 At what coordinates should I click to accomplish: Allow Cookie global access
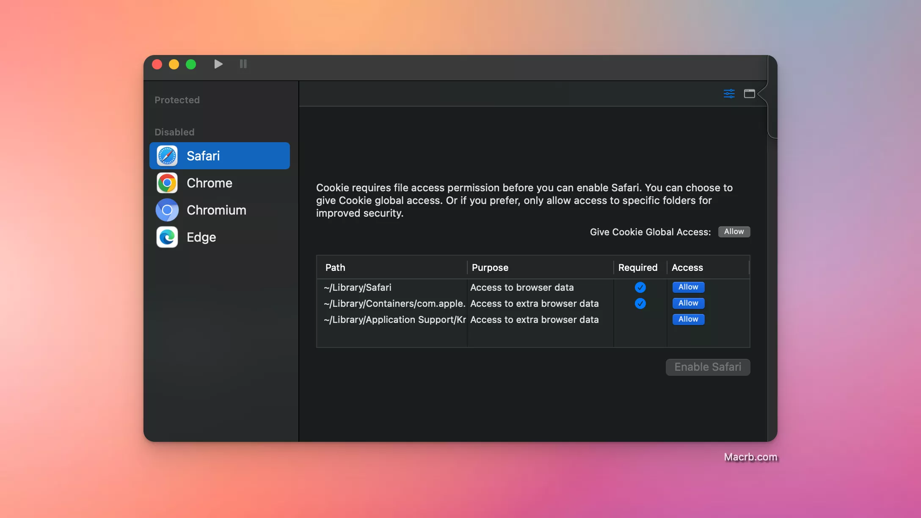(734, 231)
